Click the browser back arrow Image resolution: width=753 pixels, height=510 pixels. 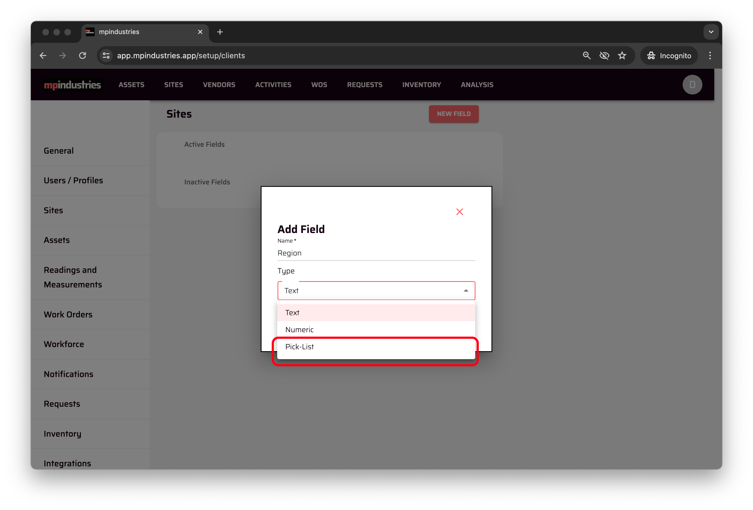point(43,56)
